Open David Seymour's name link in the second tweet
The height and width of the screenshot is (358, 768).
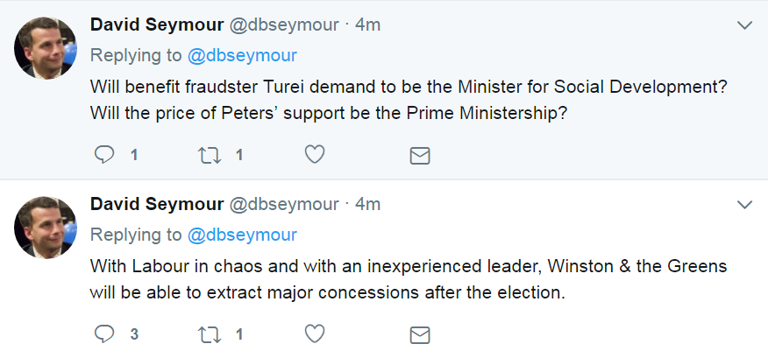(156, 204)
